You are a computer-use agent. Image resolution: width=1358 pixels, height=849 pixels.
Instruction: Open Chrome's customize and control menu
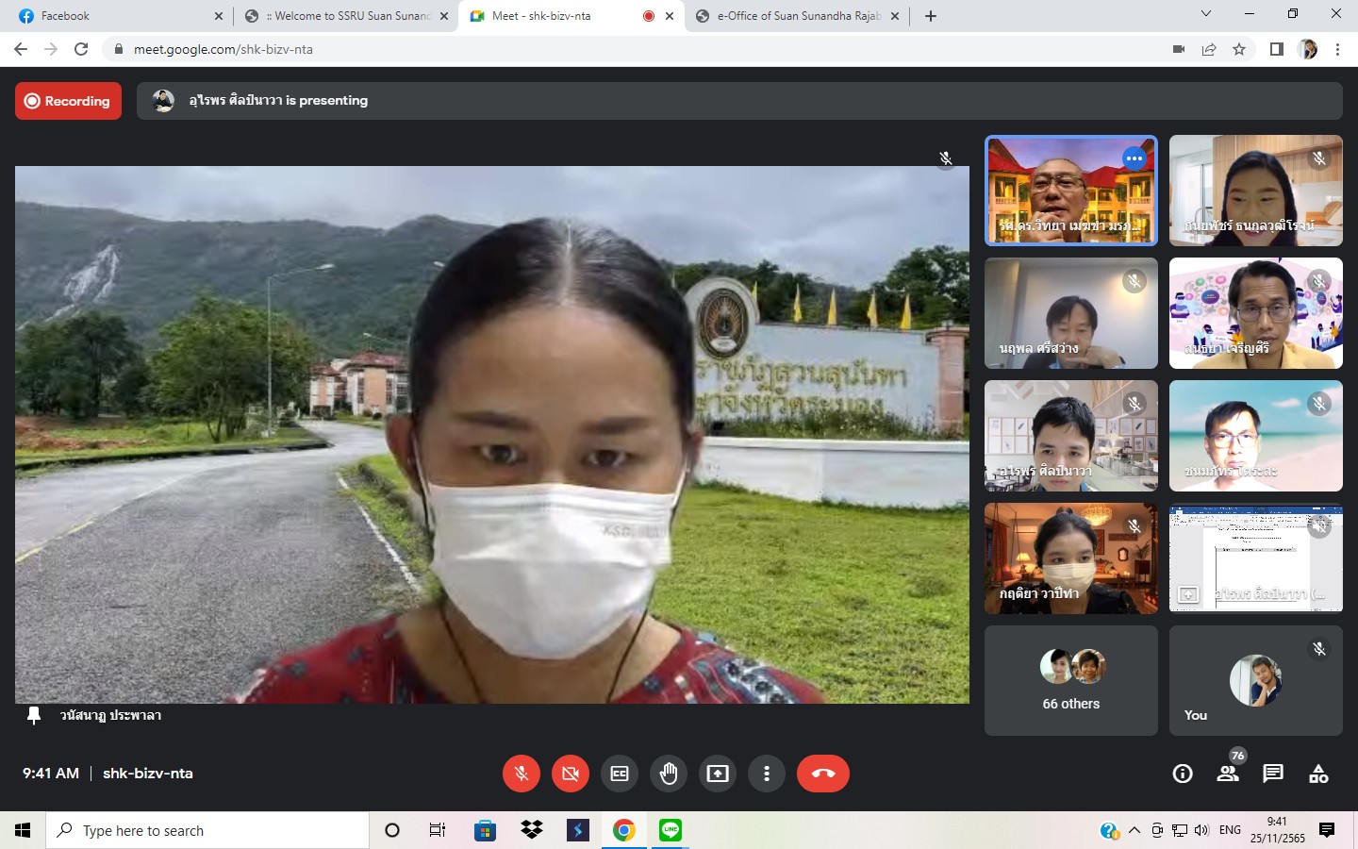(1337, 49)
